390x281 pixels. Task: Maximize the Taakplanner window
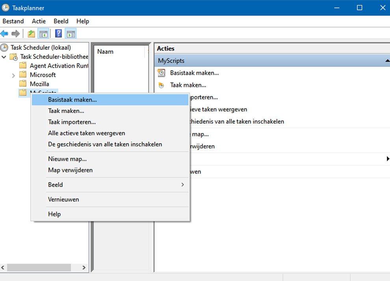[359, 8]
